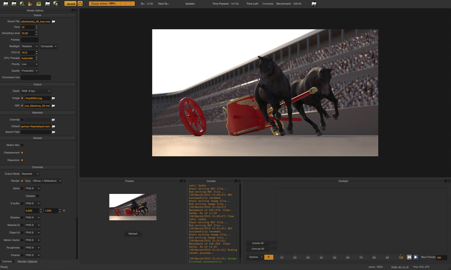Open the Composite dropdown
The width and height of the screenshot is (451, 270).
(x=49, y=46)
